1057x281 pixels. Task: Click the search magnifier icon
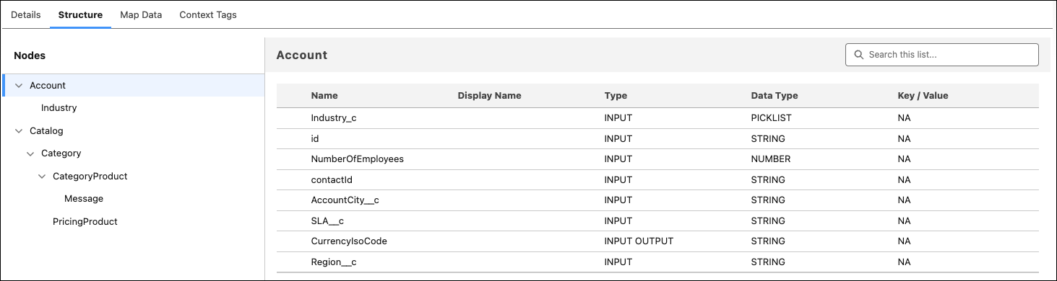click(x=858, y=55)
